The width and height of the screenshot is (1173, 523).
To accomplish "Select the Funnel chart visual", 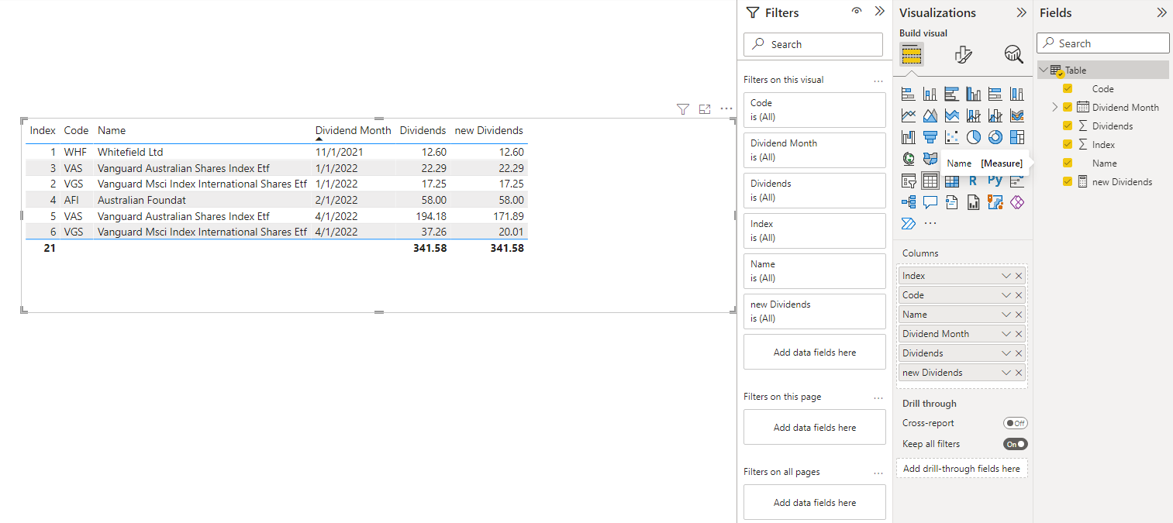I will 930,137.
